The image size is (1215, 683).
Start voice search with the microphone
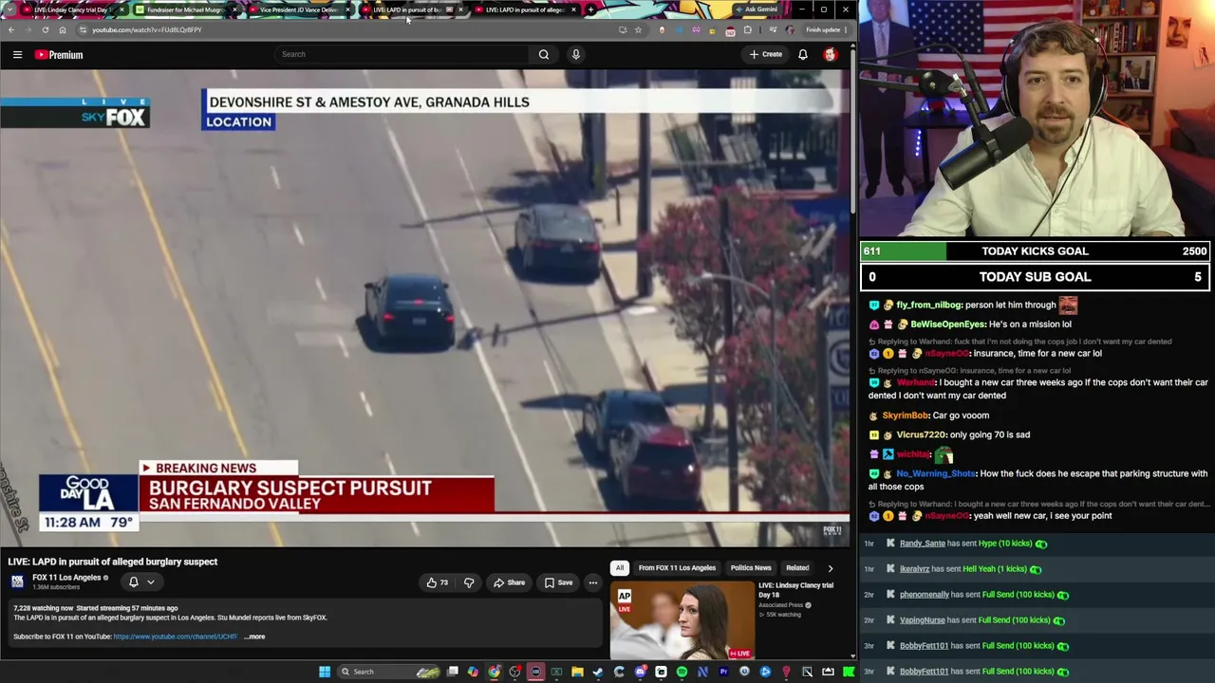pyautogui.click(x=575, y=54)
